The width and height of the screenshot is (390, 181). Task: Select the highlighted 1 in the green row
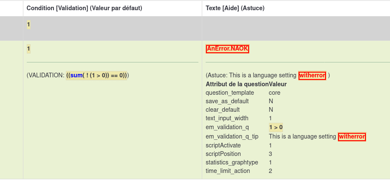(x=28, y=49)
